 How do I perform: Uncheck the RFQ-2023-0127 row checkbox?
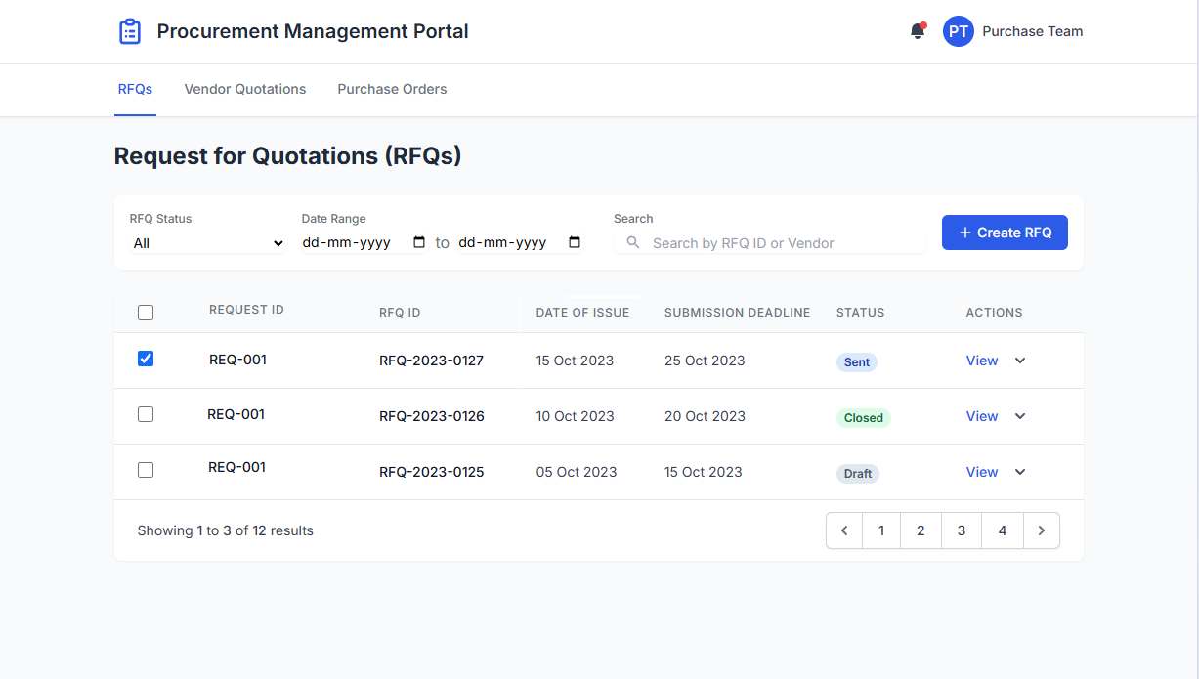click(x=146, y=359)
